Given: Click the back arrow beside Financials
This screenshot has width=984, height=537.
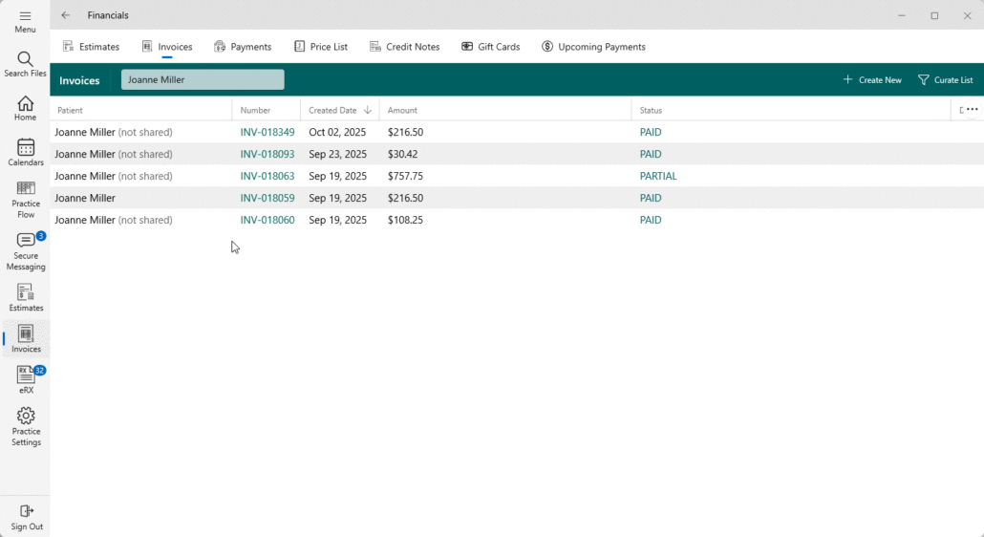Looking at the screenshot, I should (66, 15).
